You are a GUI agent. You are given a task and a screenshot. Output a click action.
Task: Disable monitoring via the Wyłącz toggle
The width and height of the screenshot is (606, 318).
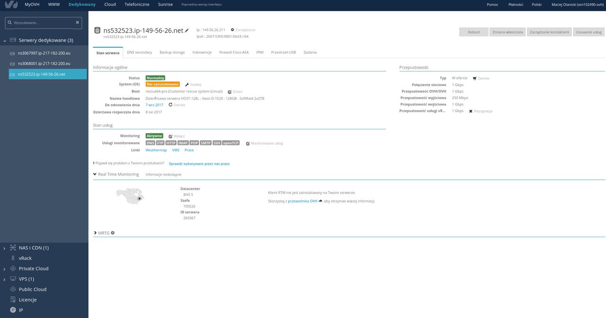177,136
